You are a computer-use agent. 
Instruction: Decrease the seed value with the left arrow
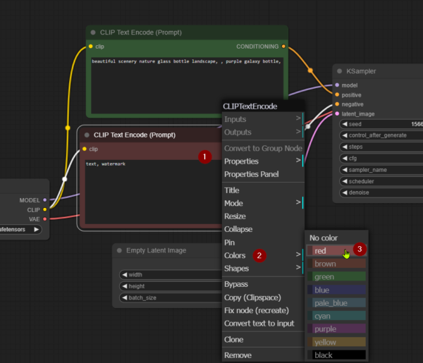point(345,124)
